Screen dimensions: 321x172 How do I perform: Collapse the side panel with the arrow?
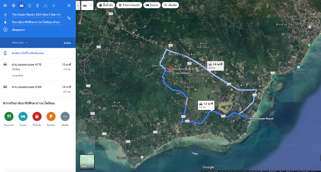click(78, 5)
